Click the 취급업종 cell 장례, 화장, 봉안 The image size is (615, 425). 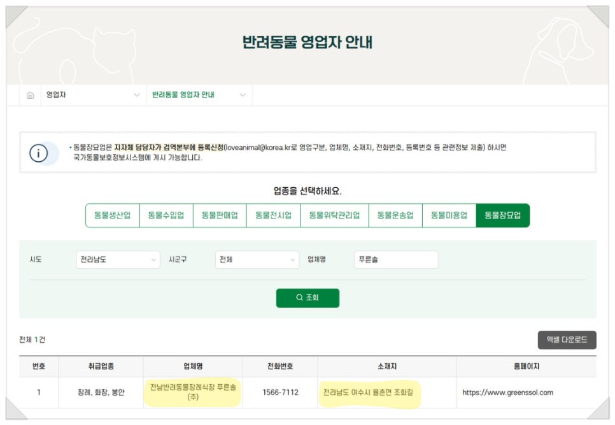(101, 393)
